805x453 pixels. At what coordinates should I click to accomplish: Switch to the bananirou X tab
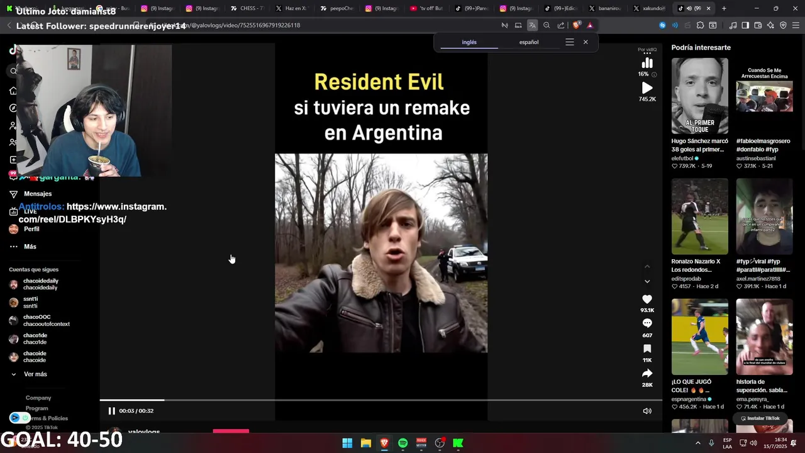click(x=605, y=8)
